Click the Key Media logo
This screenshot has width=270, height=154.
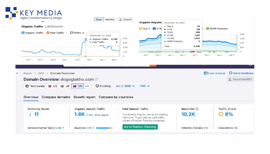(x=34, y=13)
